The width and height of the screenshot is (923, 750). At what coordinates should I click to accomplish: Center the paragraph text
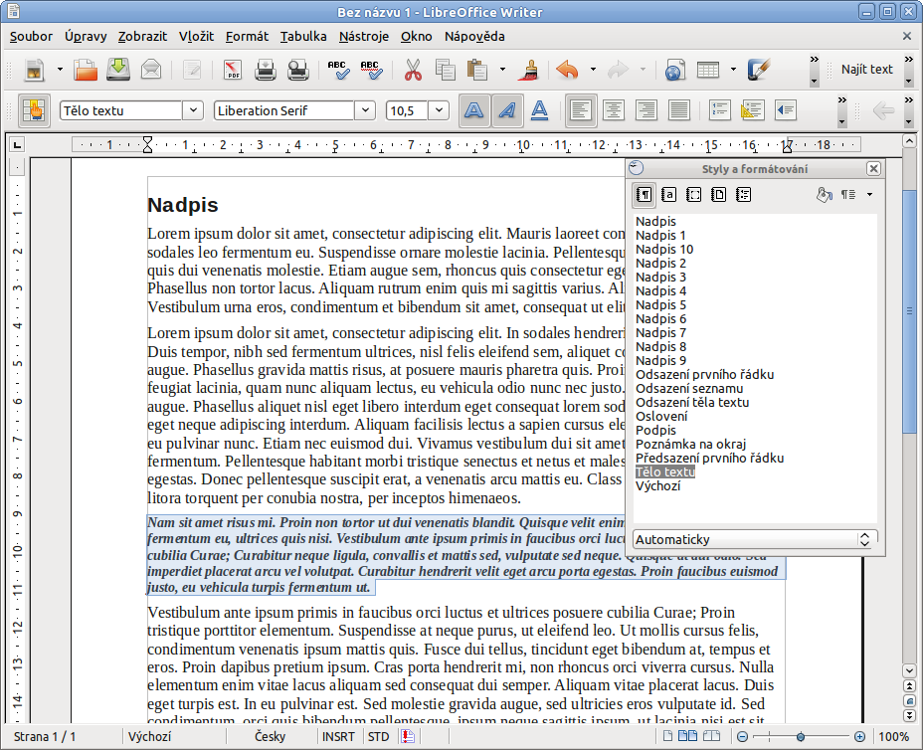point(614,110)
